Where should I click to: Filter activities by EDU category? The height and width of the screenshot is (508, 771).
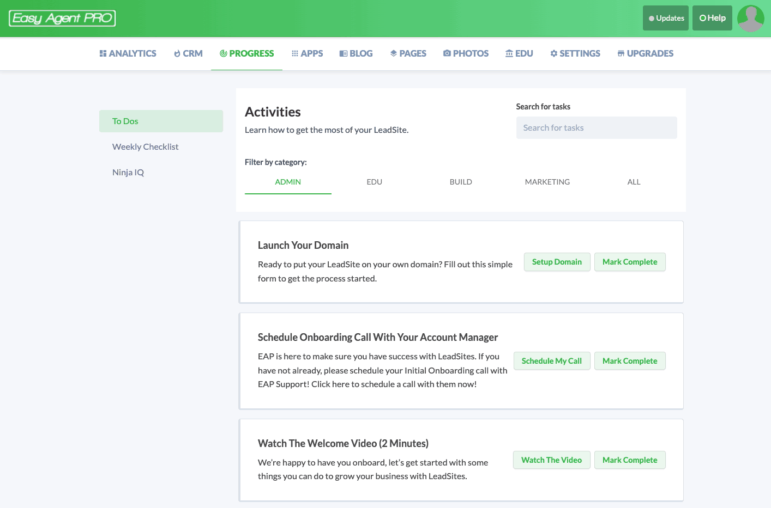(x=375, y=182)
